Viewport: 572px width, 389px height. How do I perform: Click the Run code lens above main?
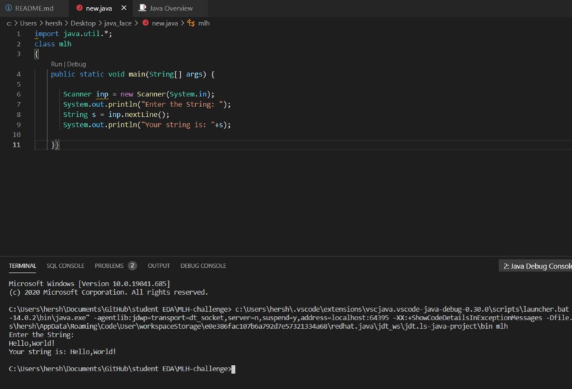pos(56,64)
